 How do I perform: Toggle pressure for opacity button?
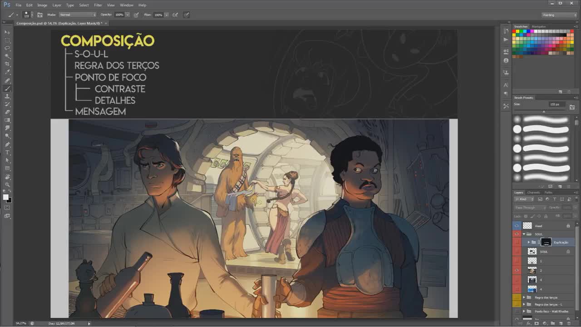(x=136, y=15)
